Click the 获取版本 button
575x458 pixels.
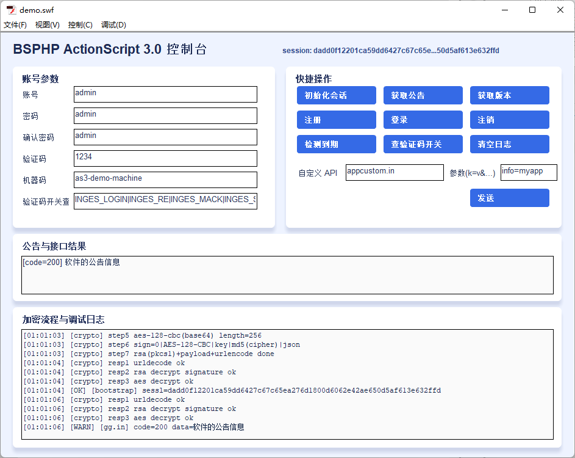pos(509,95)
